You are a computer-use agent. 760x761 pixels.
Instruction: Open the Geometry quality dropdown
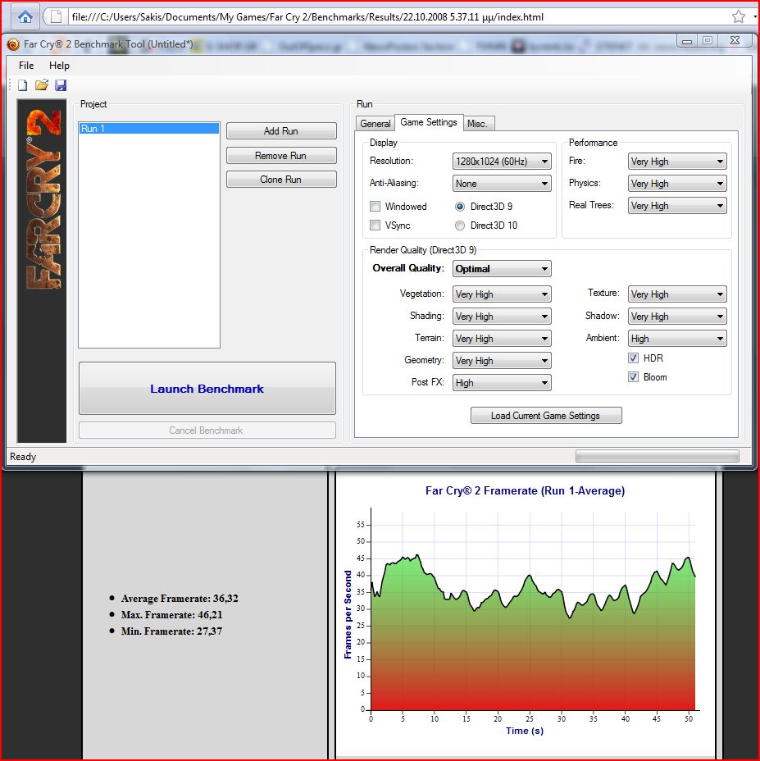[x=502, y=361]
